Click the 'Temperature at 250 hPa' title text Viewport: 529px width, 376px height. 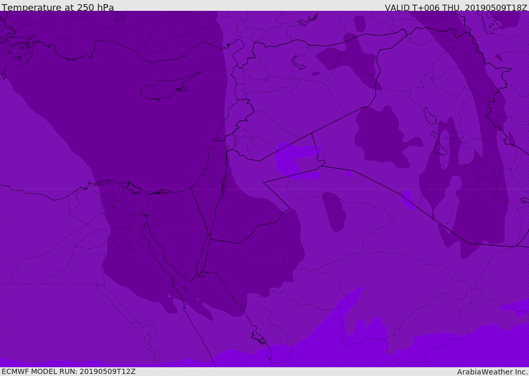58,7
